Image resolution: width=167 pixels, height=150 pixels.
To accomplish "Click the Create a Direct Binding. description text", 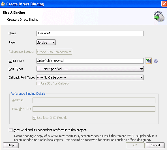I will [23, 20].
